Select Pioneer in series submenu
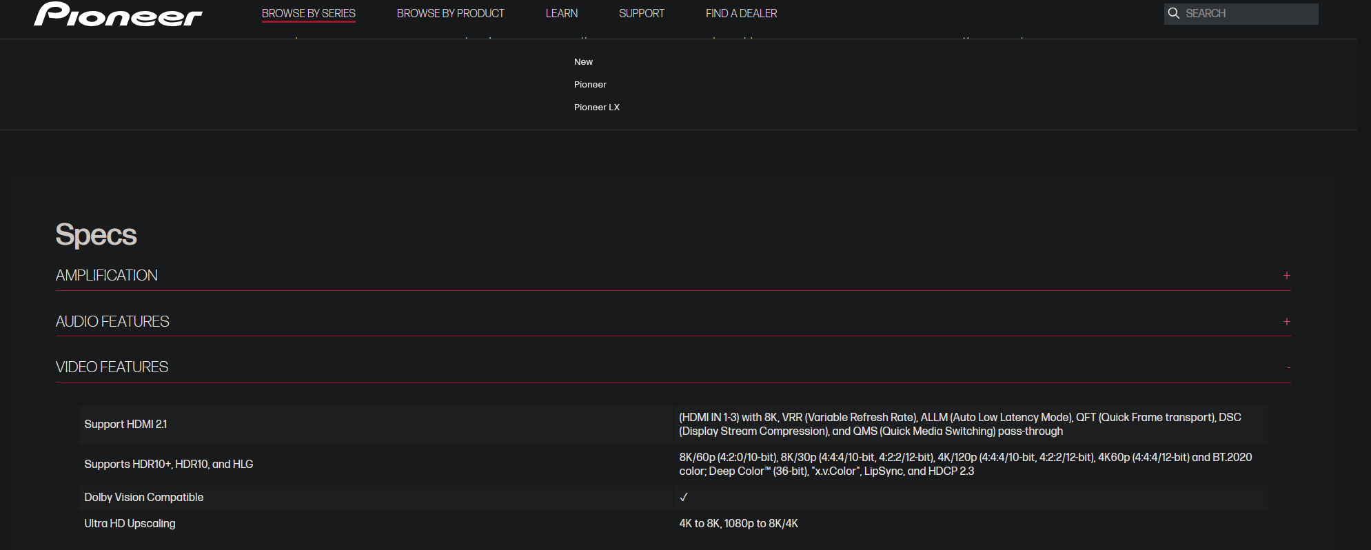1371x550 pixels. click(590, 85)
